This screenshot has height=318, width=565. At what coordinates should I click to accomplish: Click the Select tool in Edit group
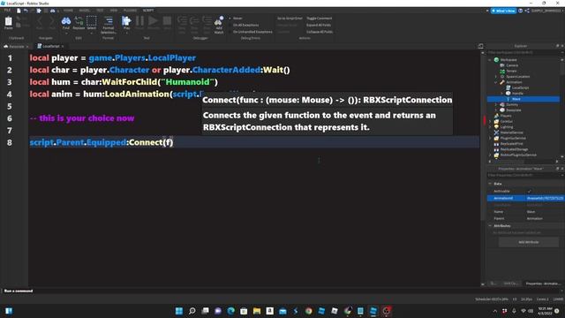[92, 21]
